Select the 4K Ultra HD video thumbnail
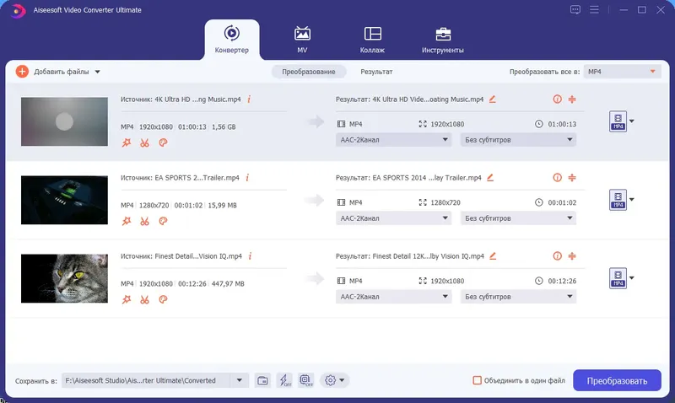The width and height of the screenshot is (675, 403). [65, 121]
